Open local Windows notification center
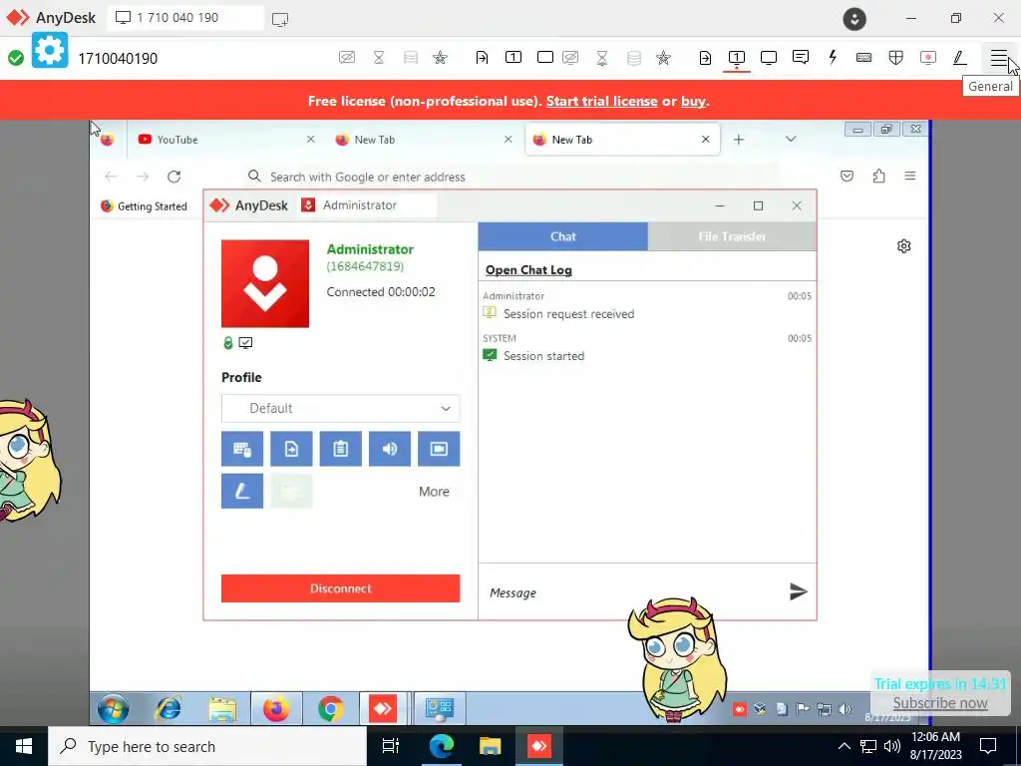This screenshot has width=1021, height=766. 988,746
